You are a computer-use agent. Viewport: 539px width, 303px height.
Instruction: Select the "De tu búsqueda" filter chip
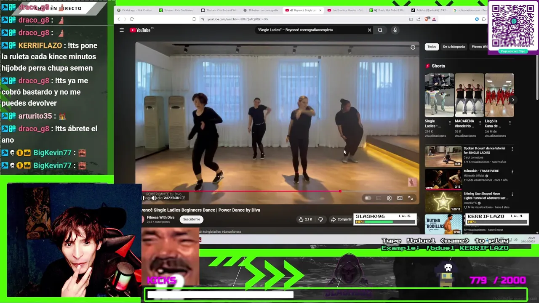454,47
